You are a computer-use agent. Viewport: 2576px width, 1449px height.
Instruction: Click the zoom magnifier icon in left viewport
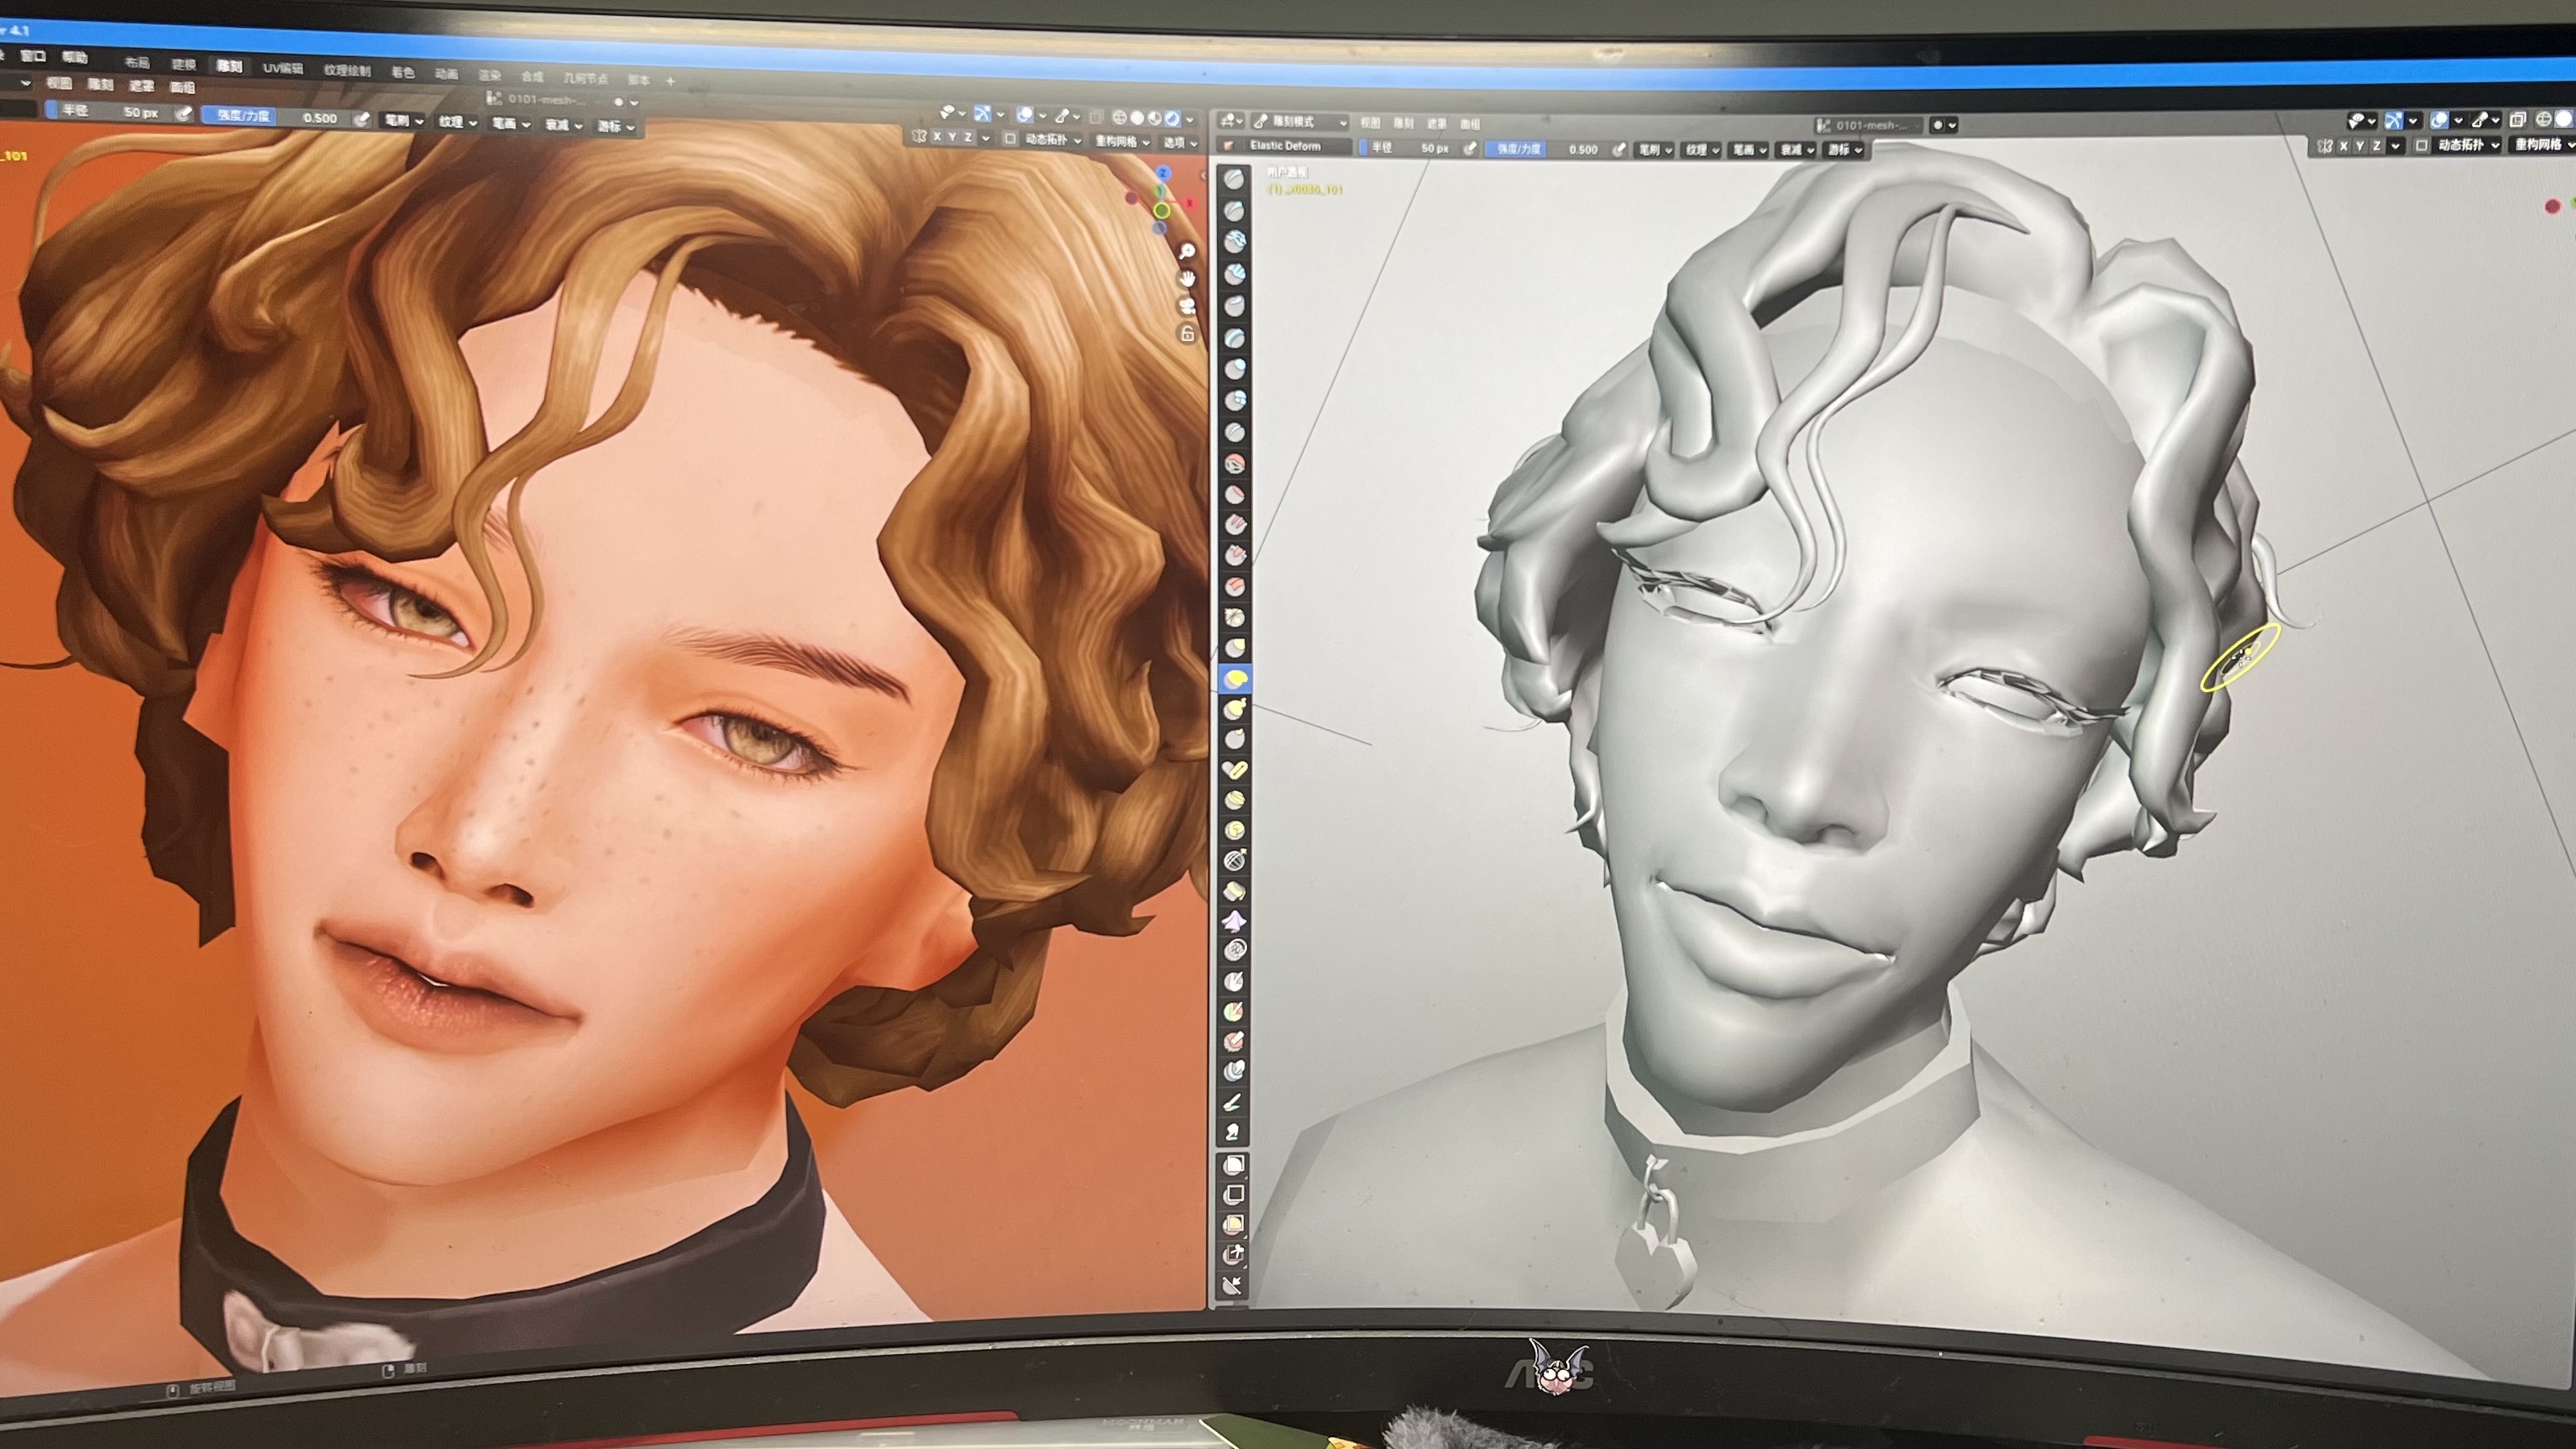(1187, 251)
